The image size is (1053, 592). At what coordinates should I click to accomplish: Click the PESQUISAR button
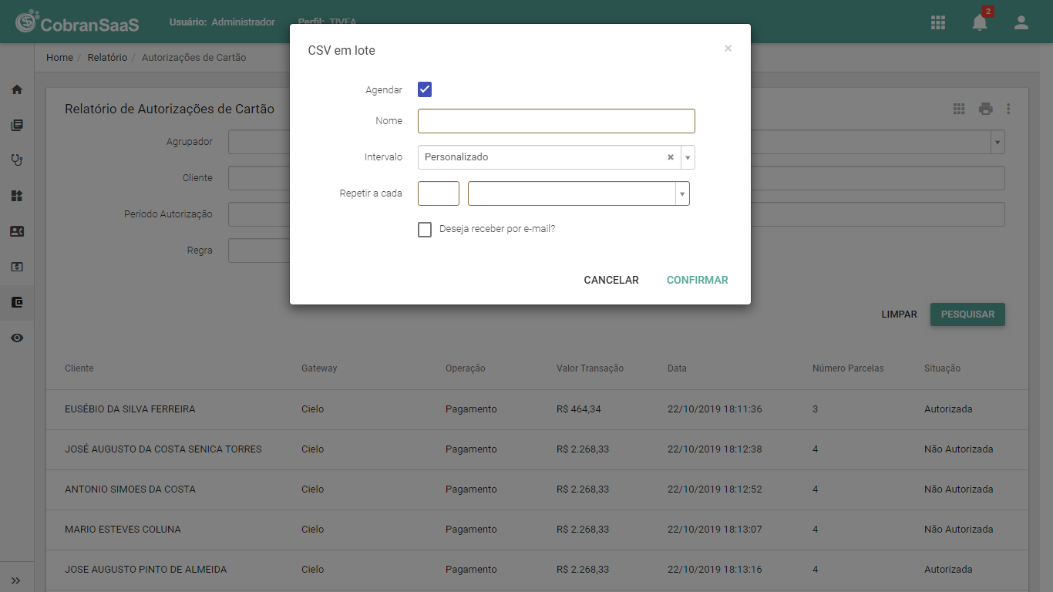(967, 314)
